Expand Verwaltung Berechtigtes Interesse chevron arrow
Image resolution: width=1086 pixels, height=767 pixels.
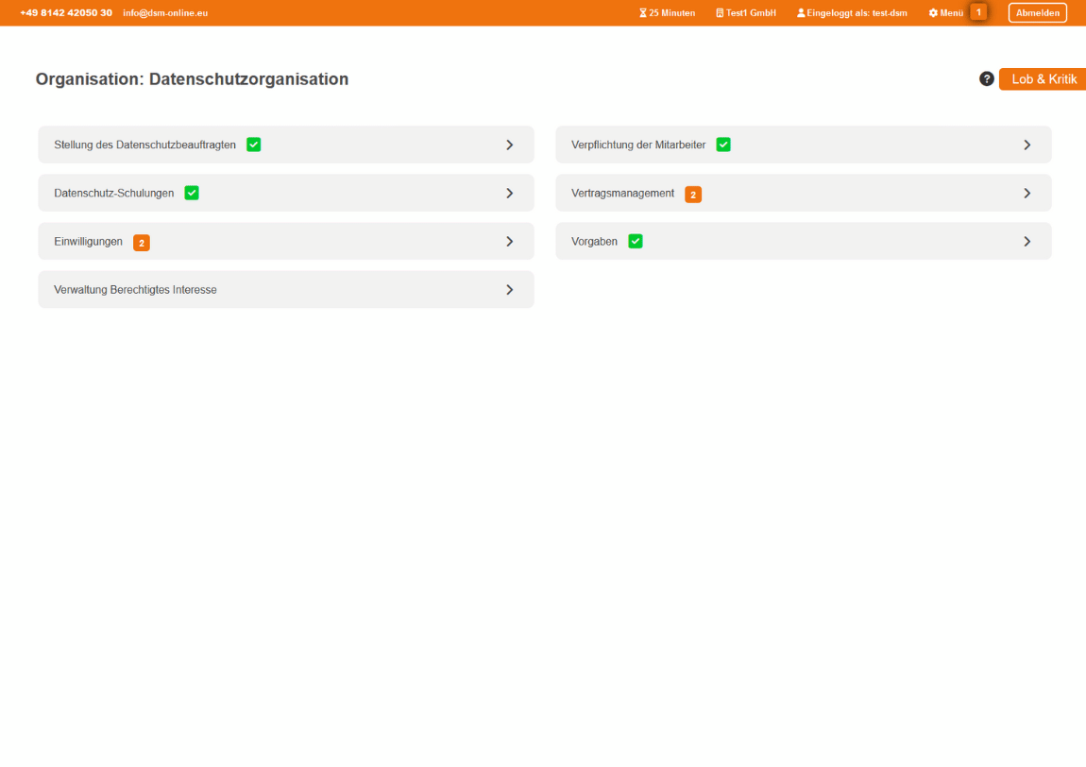tap(510, 290)
